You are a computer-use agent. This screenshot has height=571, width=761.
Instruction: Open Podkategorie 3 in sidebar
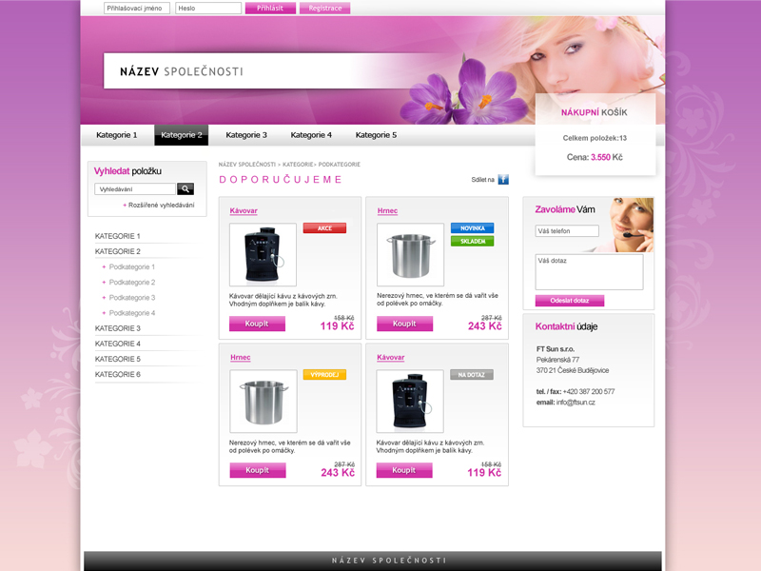[x=131, y=298]
